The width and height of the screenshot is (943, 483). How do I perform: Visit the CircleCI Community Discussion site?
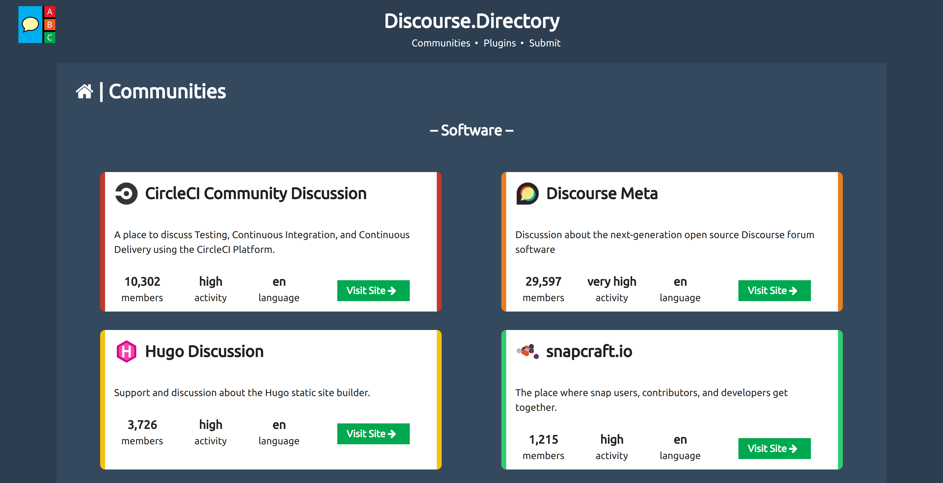coord(373,291)
